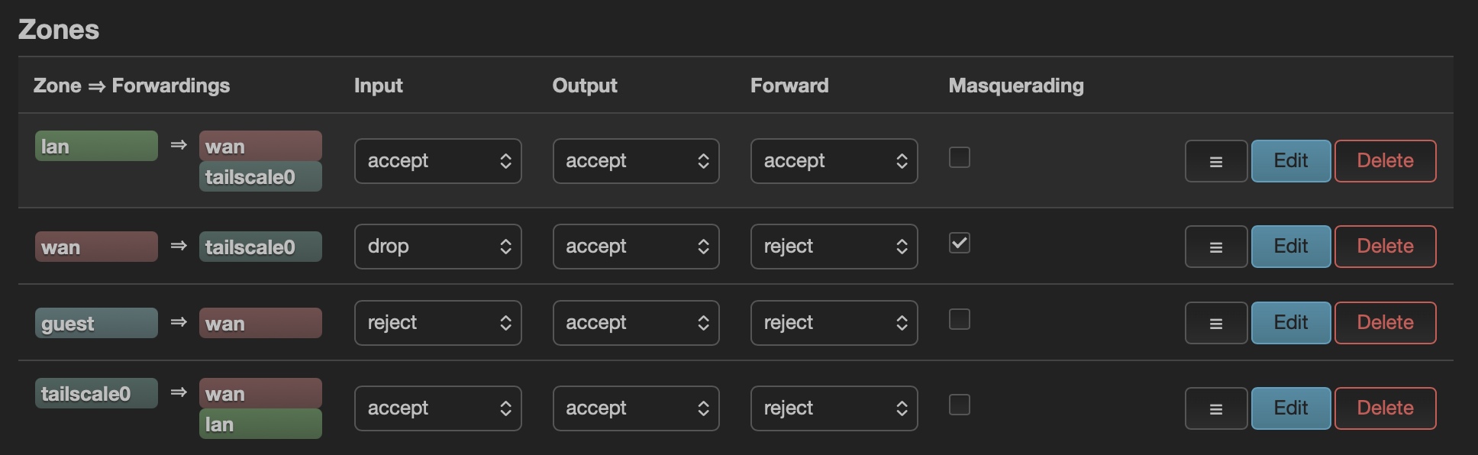Click the drag handle icon for guest zone
This screenshot has width=1478, height=455.
tap(1215, 323)
